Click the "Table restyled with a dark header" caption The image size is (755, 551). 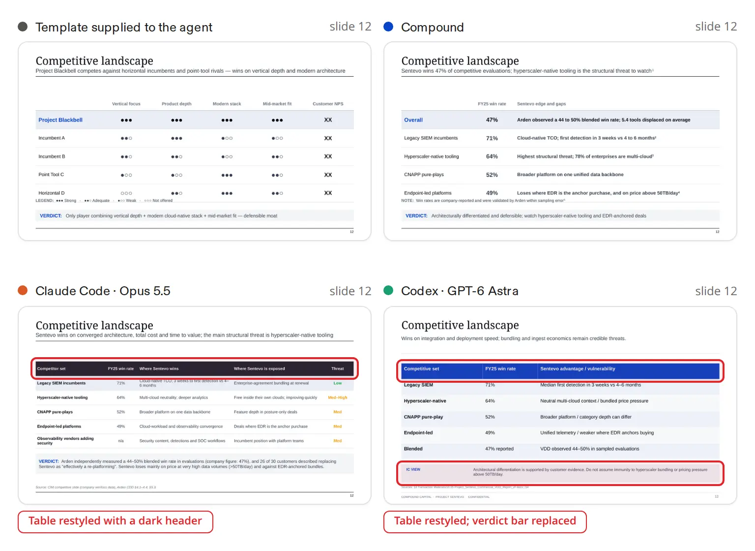click(x=116, y=521)
